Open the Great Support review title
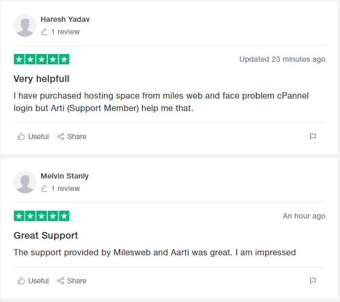Viewport: 340px width, 302px height. point(46,236)
